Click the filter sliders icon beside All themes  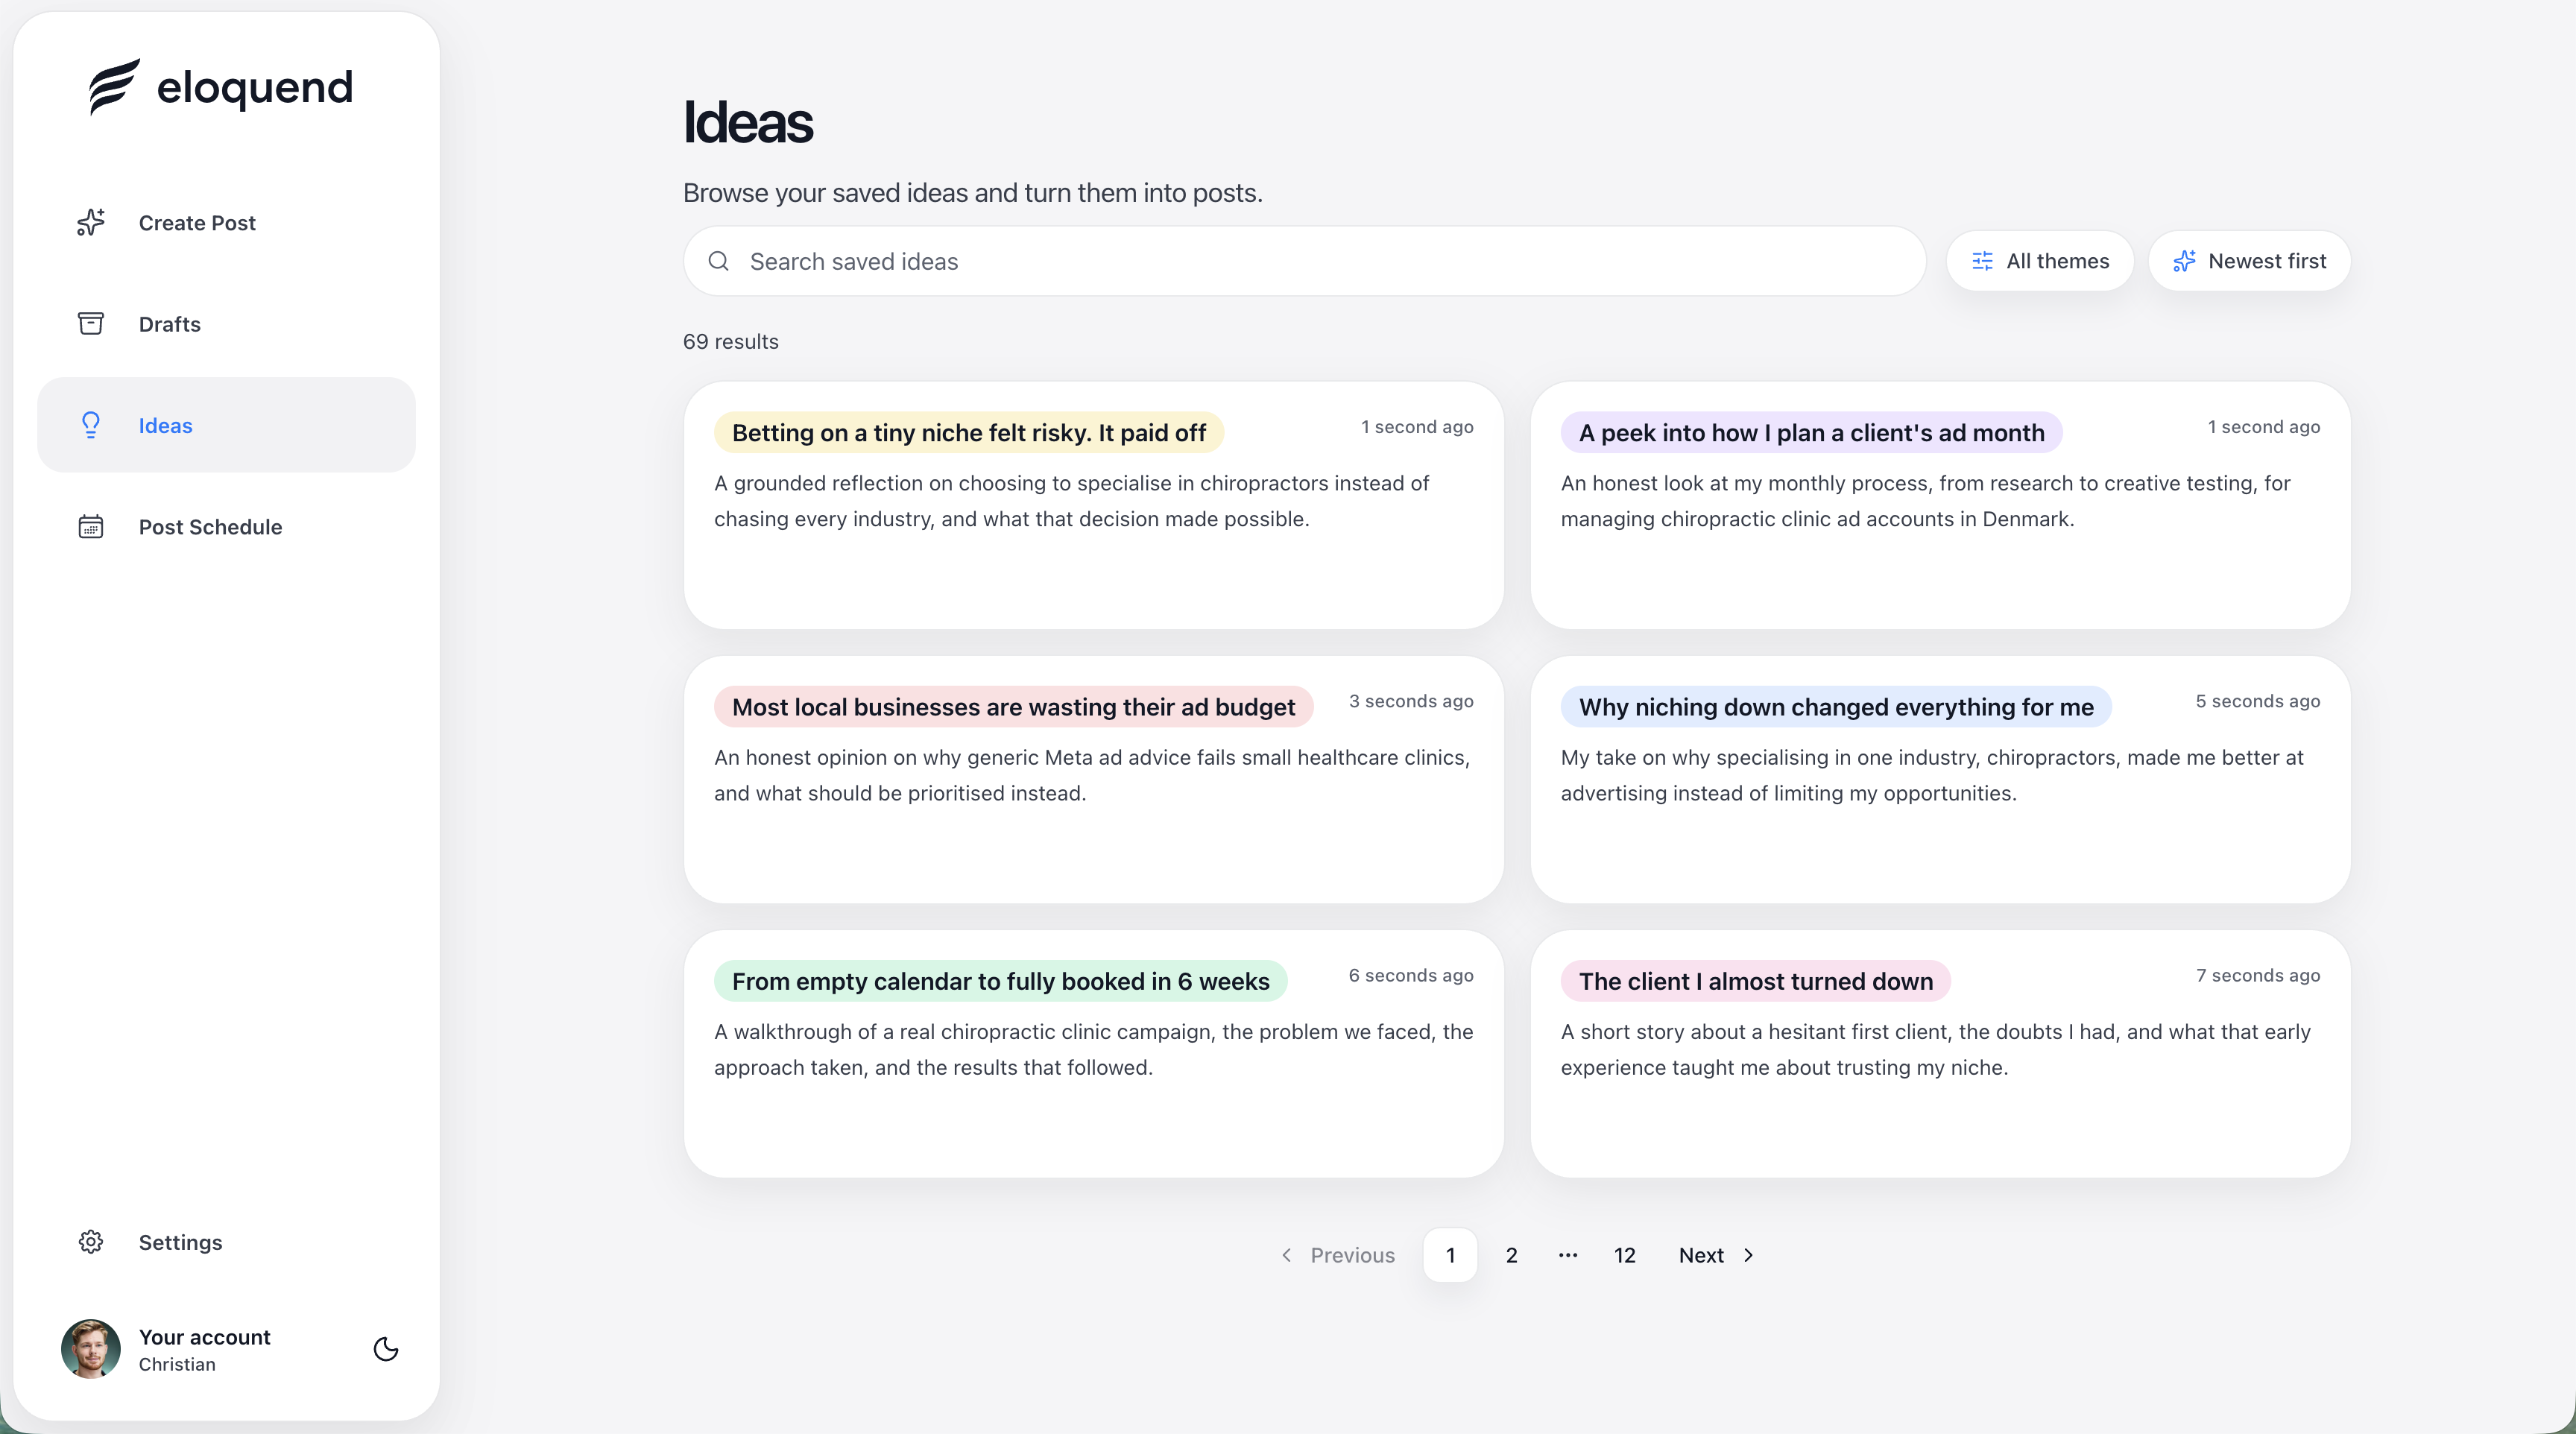[x=1982, y=261]
